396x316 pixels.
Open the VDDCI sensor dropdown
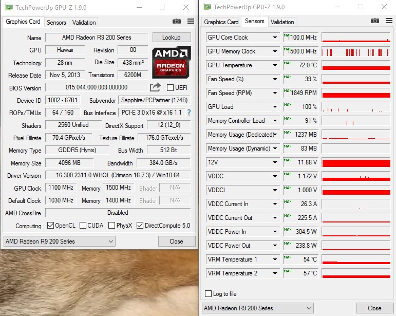click(x=275, y=190)
